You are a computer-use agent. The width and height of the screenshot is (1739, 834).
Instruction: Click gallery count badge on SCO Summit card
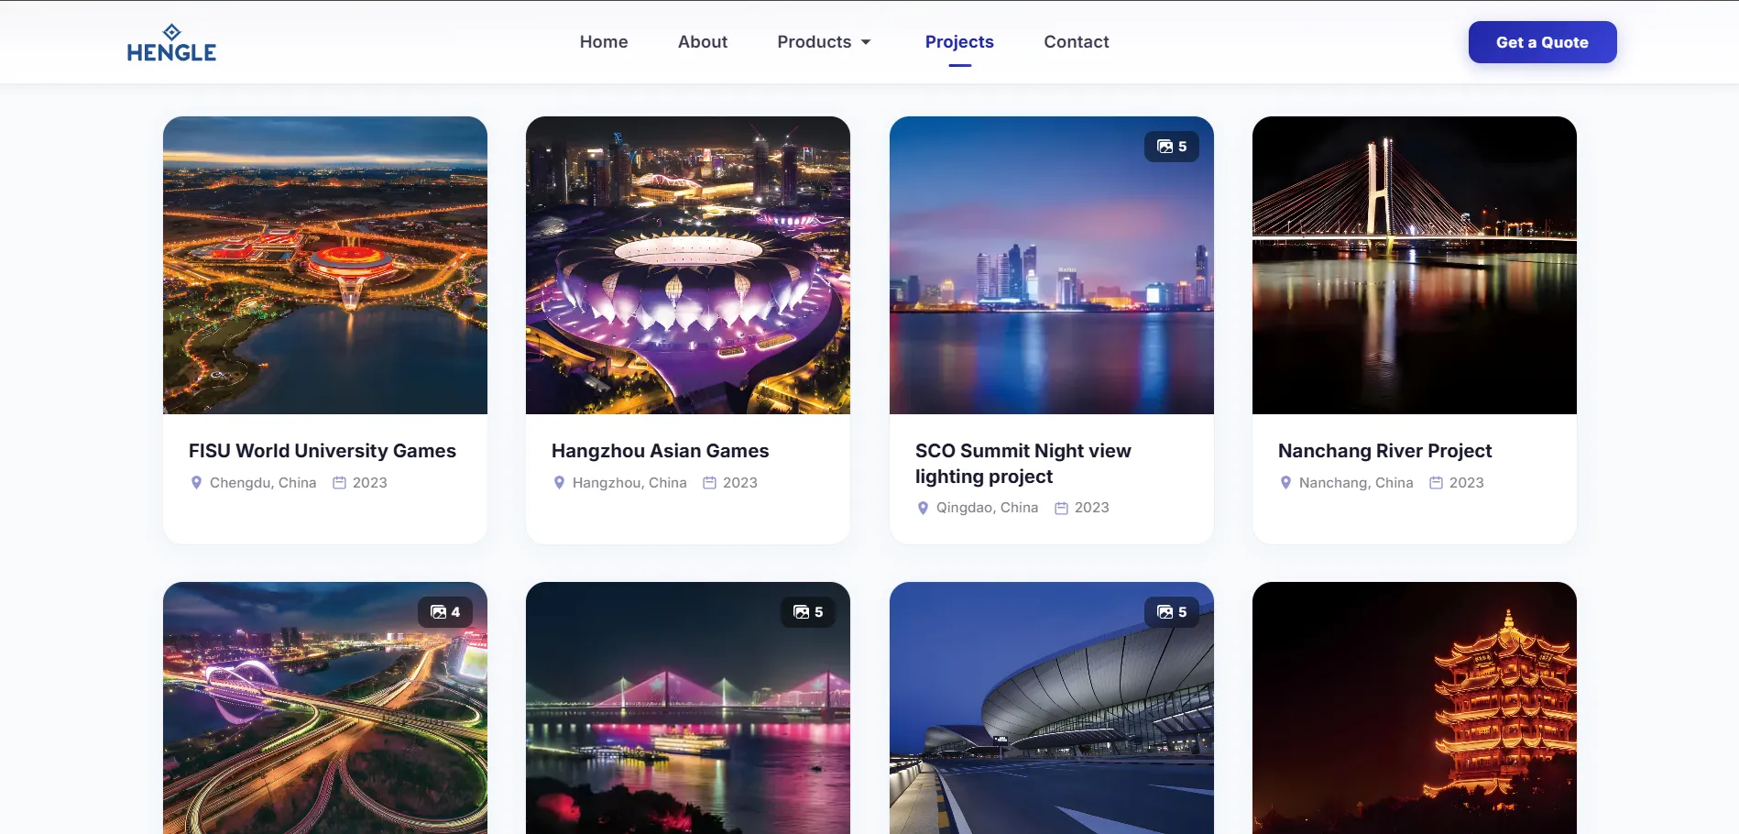point(1172,147)
